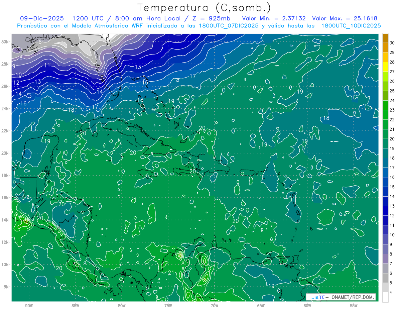Click the title "Temperatura (C,somb.)"
Screen dimensions: 401x310
(x=204, y=8)
